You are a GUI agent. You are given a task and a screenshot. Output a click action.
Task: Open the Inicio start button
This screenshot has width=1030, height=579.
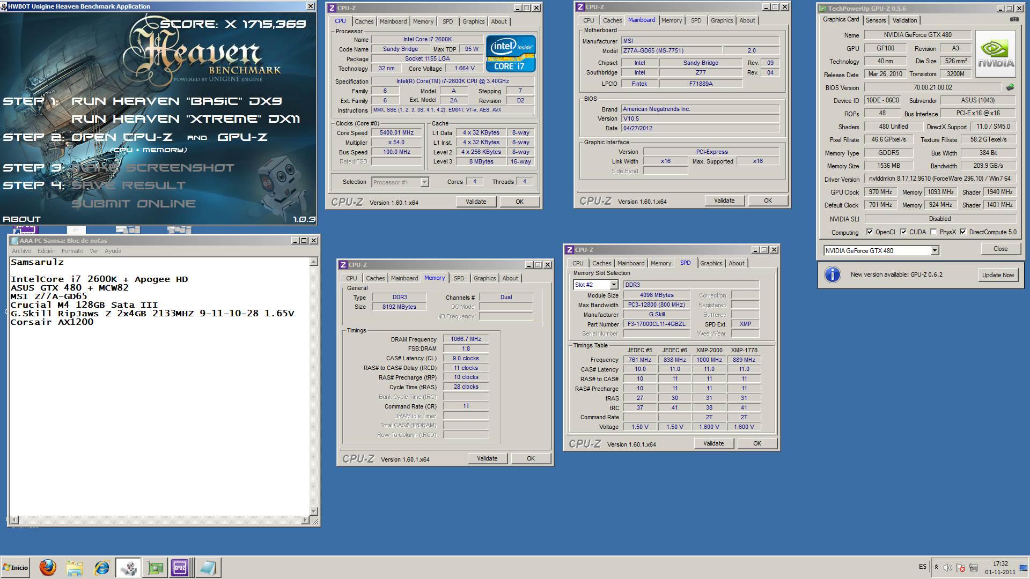[15, 567]
